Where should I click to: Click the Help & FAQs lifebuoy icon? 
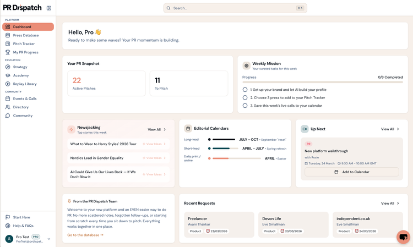(x=8, y=226)
